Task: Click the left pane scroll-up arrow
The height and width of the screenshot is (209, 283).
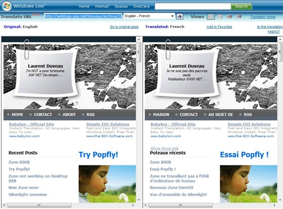Action: 139,40
